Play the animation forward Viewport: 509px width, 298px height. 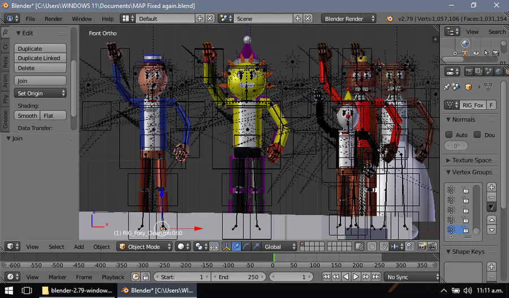356,277
